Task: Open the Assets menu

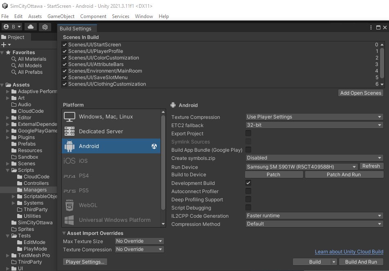Action: pos(35,16)
